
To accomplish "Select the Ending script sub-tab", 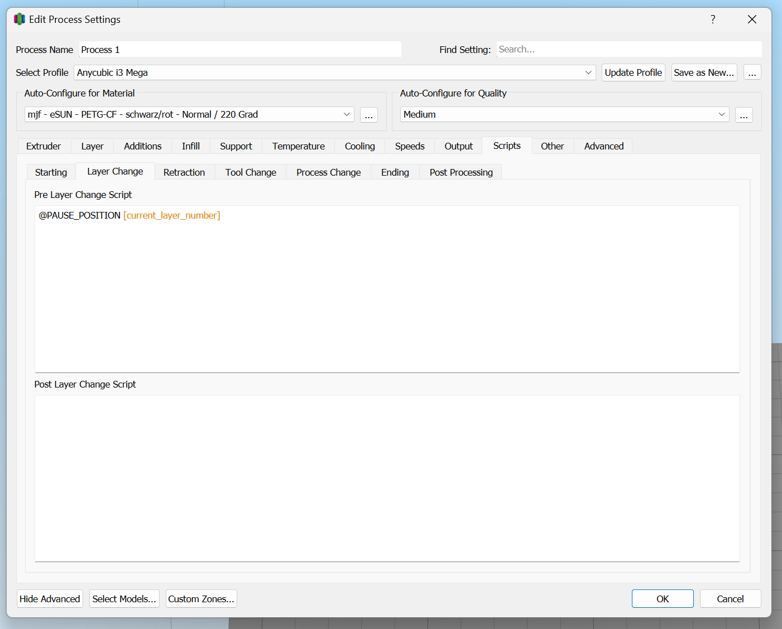I will tap(395, 172).
